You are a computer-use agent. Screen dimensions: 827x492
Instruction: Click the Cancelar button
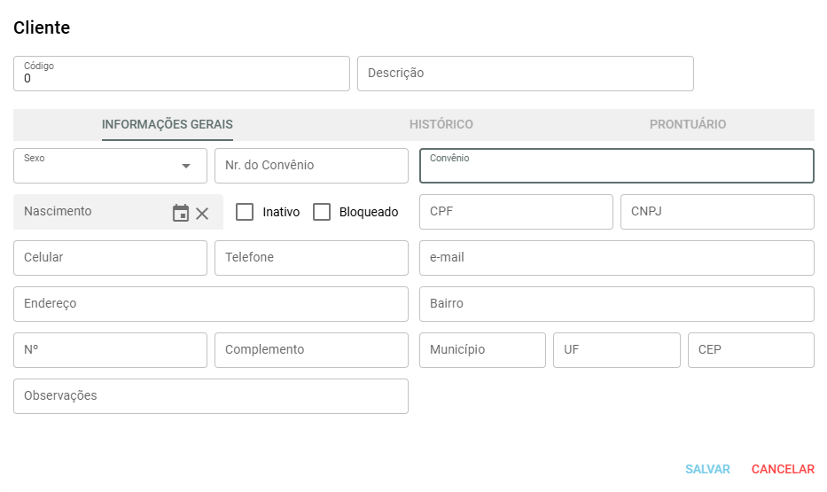pyautogui.click(x=782, y=469)
